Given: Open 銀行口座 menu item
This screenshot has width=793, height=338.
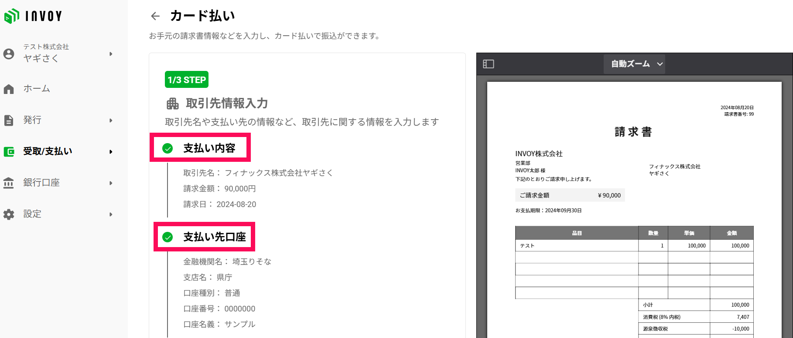Looking at the screenshot, I should 41,183.
